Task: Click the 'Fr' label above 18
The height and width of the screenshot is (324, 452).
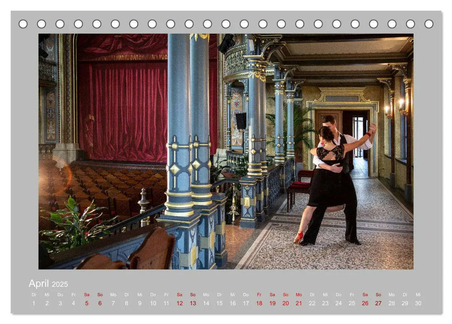Action: pyautogui.click(x=259, y=295)
